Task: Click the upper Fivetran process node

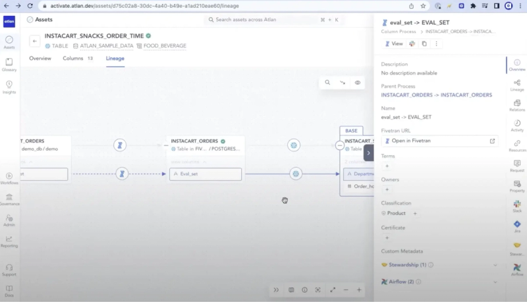Action: 120,145
